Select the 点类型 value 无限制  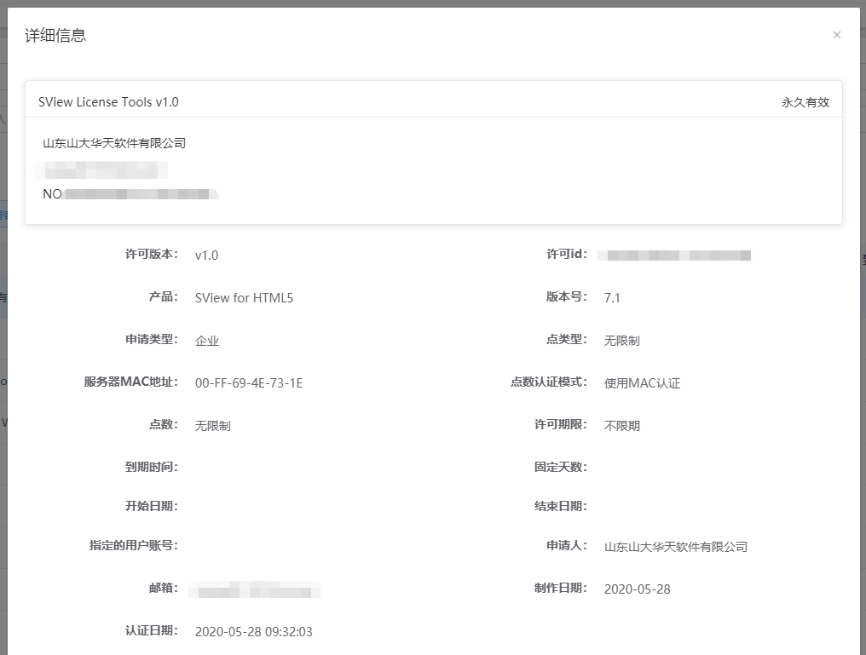click(622, 341)
